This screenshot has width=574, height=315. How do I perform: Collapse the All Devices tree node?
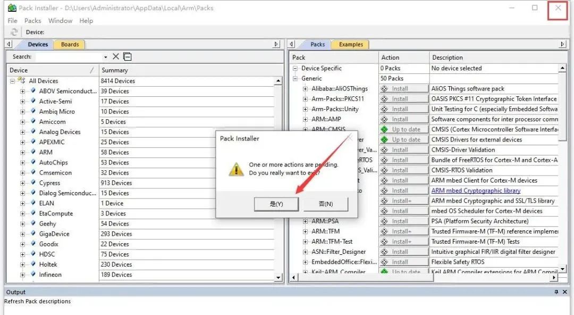pyautogui.click(x=12, y=81)
